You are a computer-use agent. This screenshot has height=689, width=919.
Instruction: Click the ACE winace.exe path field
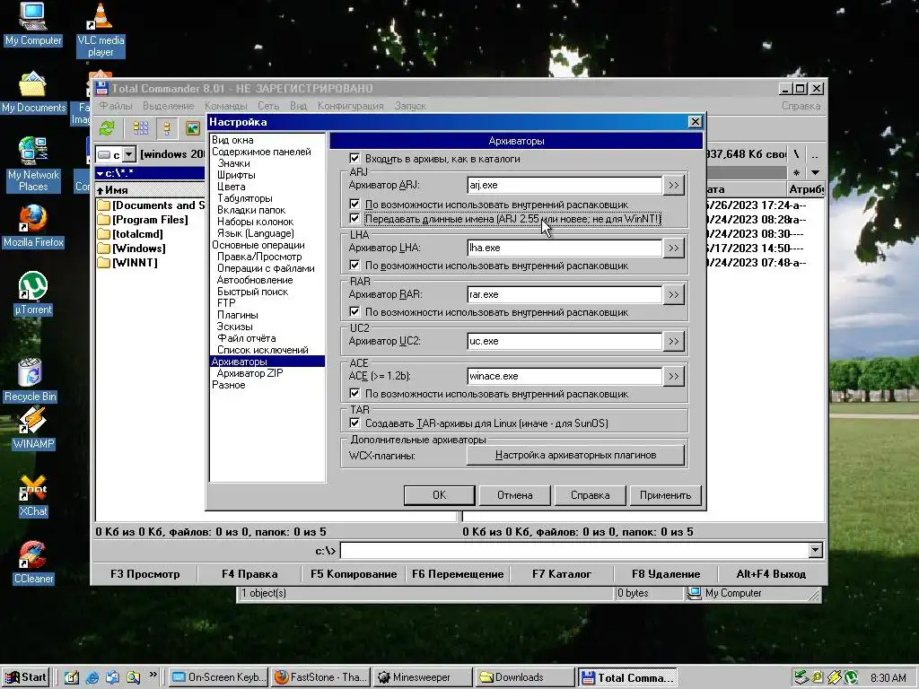point(565,376)
